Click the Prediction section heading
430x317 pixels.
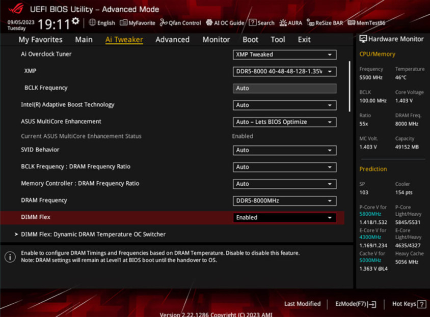[373, 169]
